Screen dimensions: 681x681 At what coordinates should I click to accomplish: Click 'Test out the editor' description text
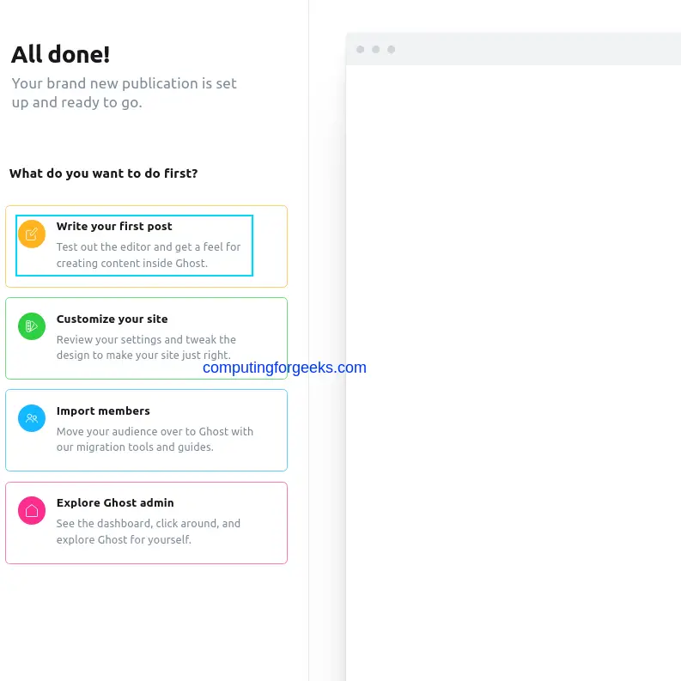149,255
